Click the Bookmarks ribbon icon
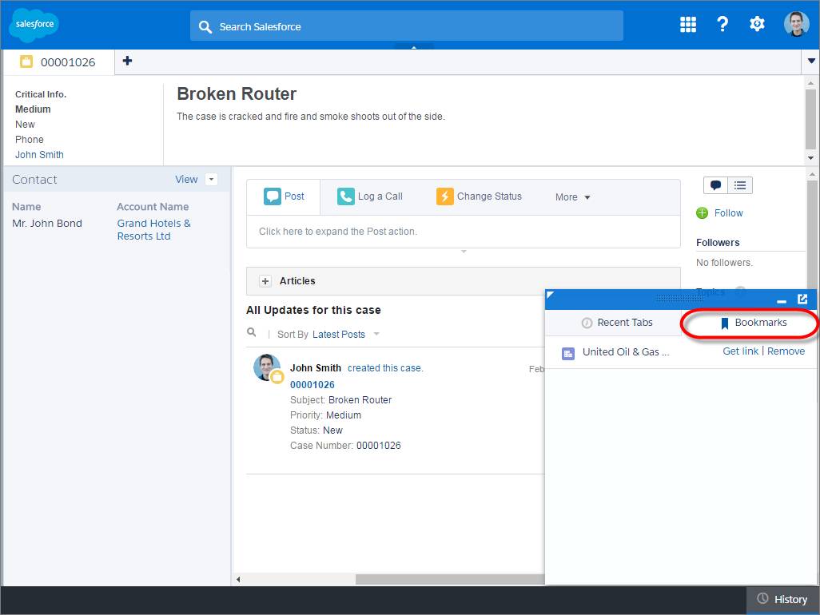Screen dimensions: 820x615 tap(724, 323)
